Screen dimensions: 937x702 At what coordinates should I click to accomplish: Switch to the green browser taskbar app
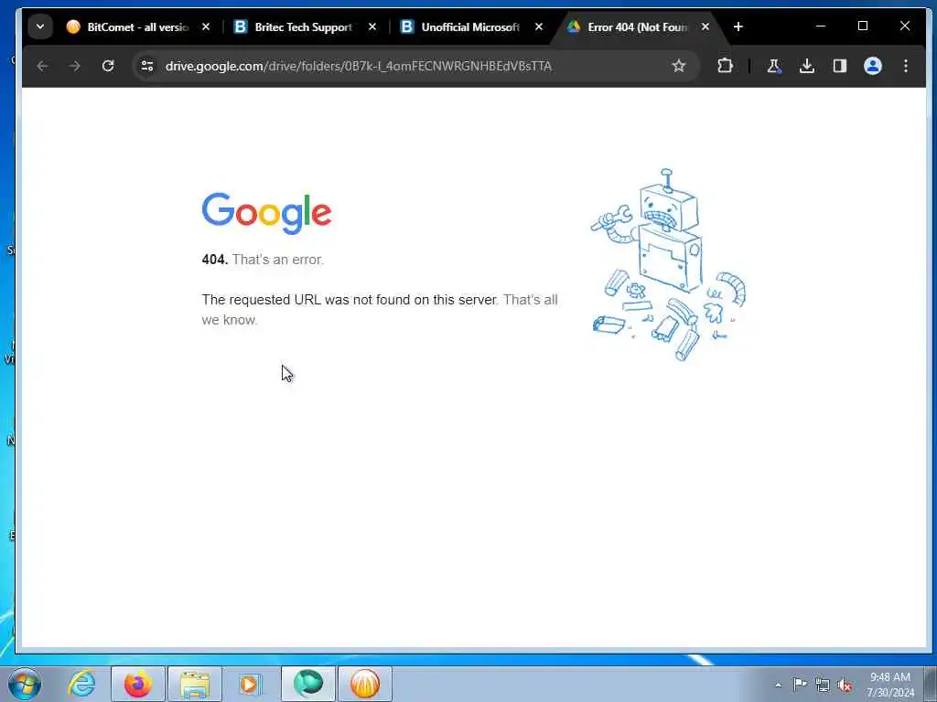308,684
